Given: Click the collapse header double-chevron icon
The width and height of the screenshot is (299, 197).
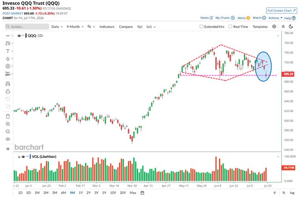Looking at the screenshot, I should coord(283,27).
